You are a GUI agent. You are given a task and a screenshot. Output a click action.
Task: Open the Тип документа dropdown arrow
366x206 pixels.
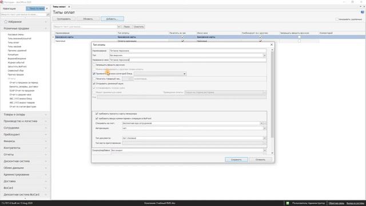pos(264,138)
